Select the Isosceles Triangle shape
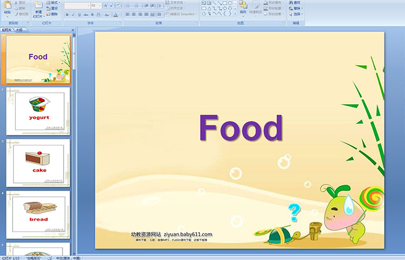 (209, 8)
